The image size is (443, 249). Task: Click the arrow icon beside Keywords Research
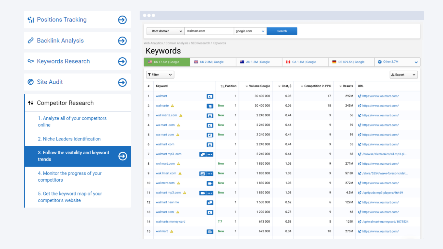click(x=122, y=61)
